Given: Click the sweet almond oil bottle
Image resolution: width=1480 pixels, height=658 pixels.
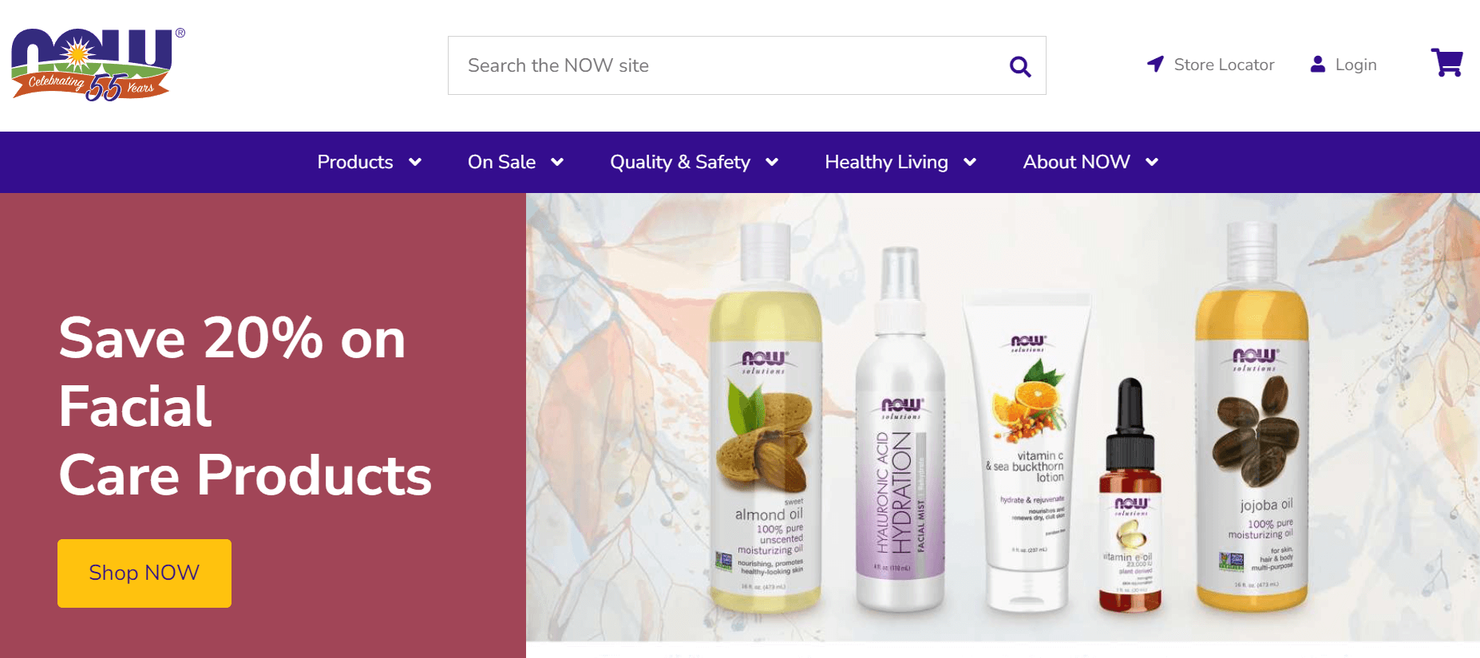Looking at the screenshot, I should (x=766, y=419).
